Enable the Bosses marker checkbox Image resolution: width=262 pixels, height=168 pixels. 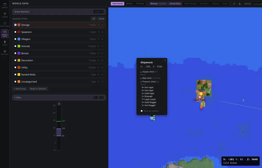click(15, 53)
